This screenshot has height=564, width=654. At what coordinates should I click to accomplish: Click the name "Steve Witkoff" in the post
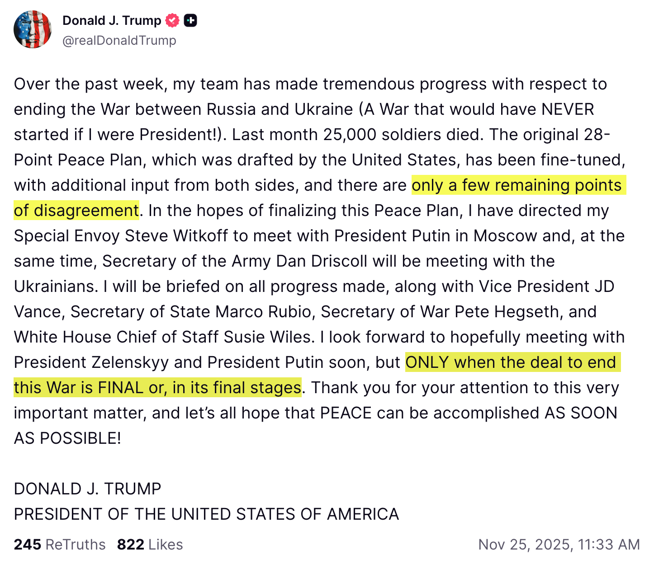tap(176, 236)
